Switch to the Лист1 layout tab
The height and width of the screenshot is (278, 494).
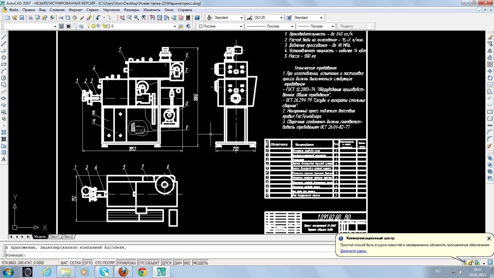54,236
